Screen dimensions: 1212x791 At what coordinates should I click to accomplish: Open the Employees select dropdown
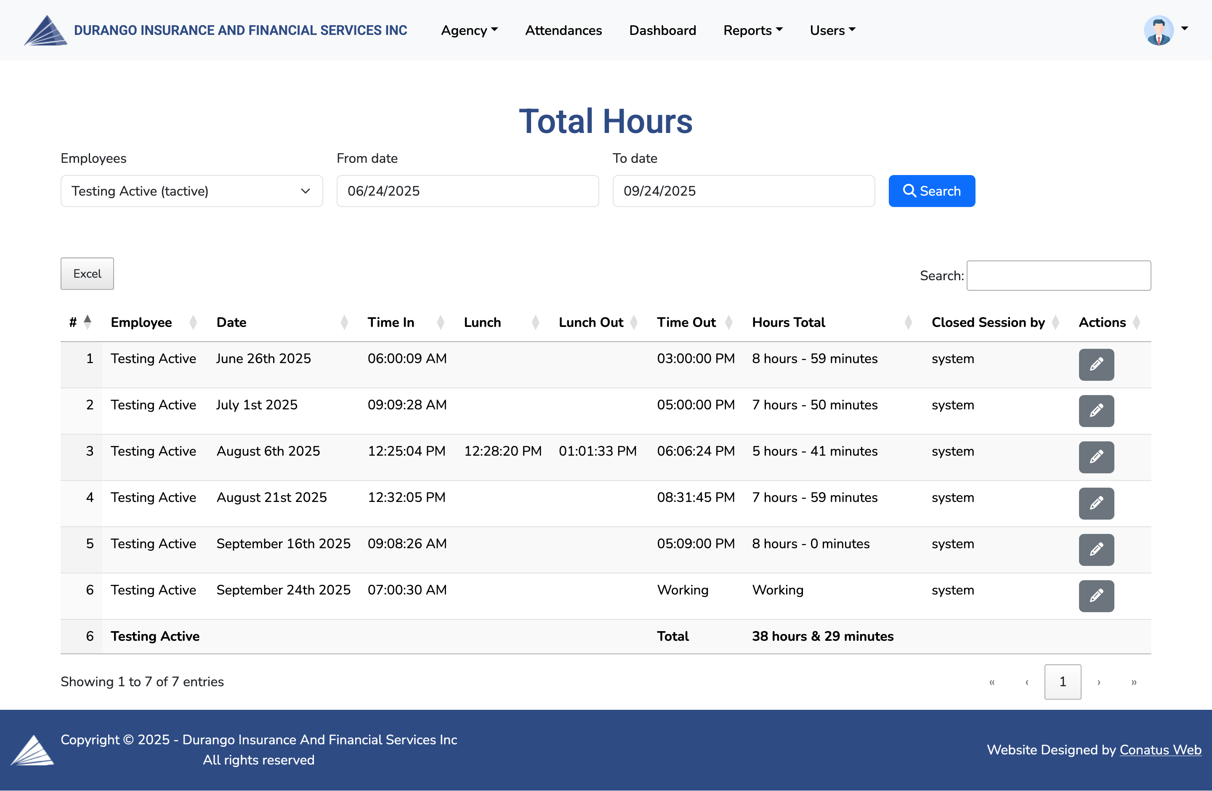click(191, 191)
